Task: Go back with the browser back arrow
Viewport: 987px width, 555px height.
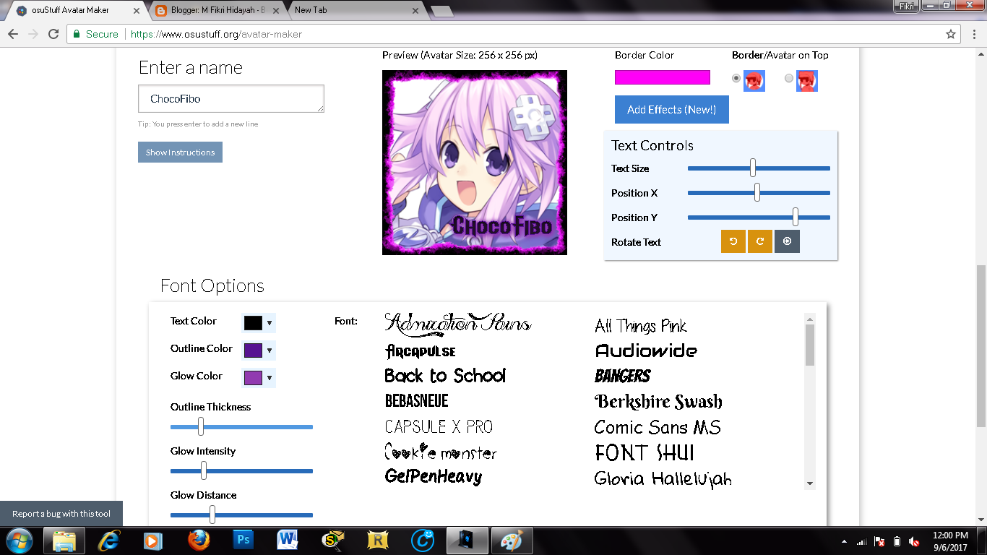Action: point(14,33)
